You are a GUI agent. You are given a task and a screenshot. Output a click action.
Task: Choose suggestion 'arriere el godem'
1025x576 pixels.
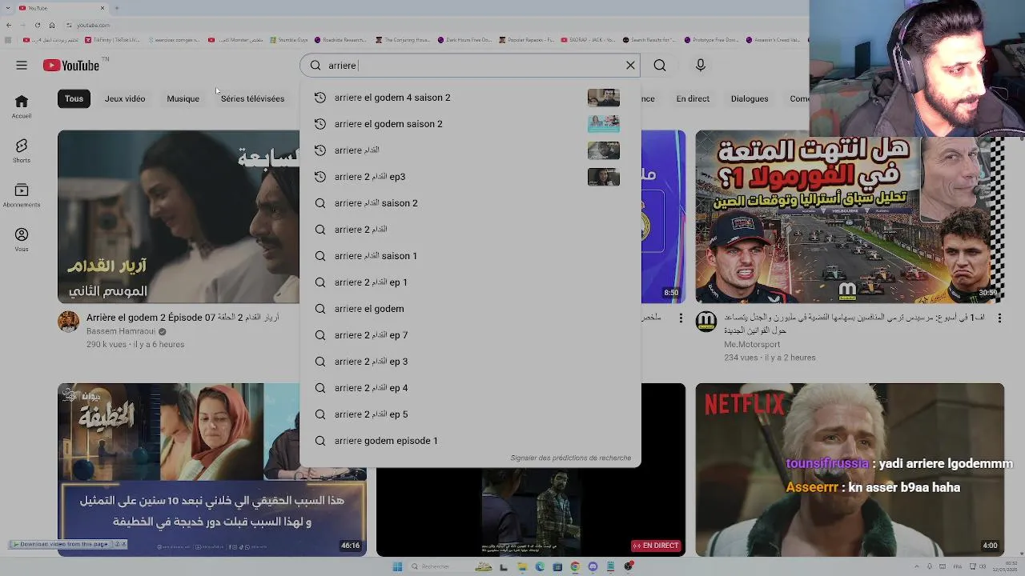[470, 309]
